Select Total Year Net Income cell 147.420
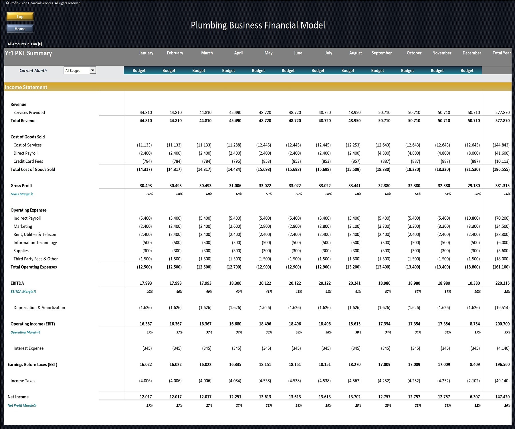The height and width of the screenshot is (429, 515). (502, 397)
